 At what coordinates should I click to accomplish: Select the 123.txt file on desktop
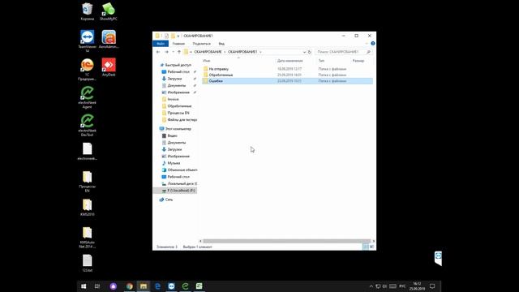[88, 263]
